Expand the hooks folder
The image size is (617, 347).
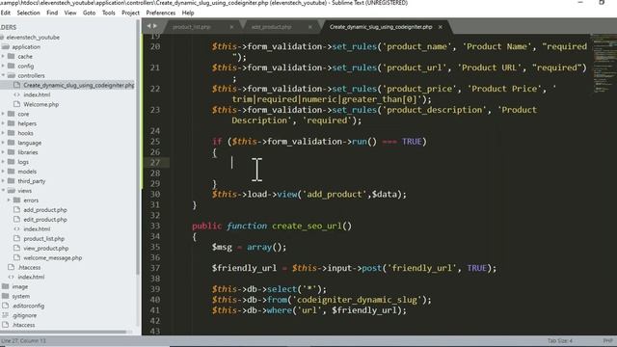point(3,133)
